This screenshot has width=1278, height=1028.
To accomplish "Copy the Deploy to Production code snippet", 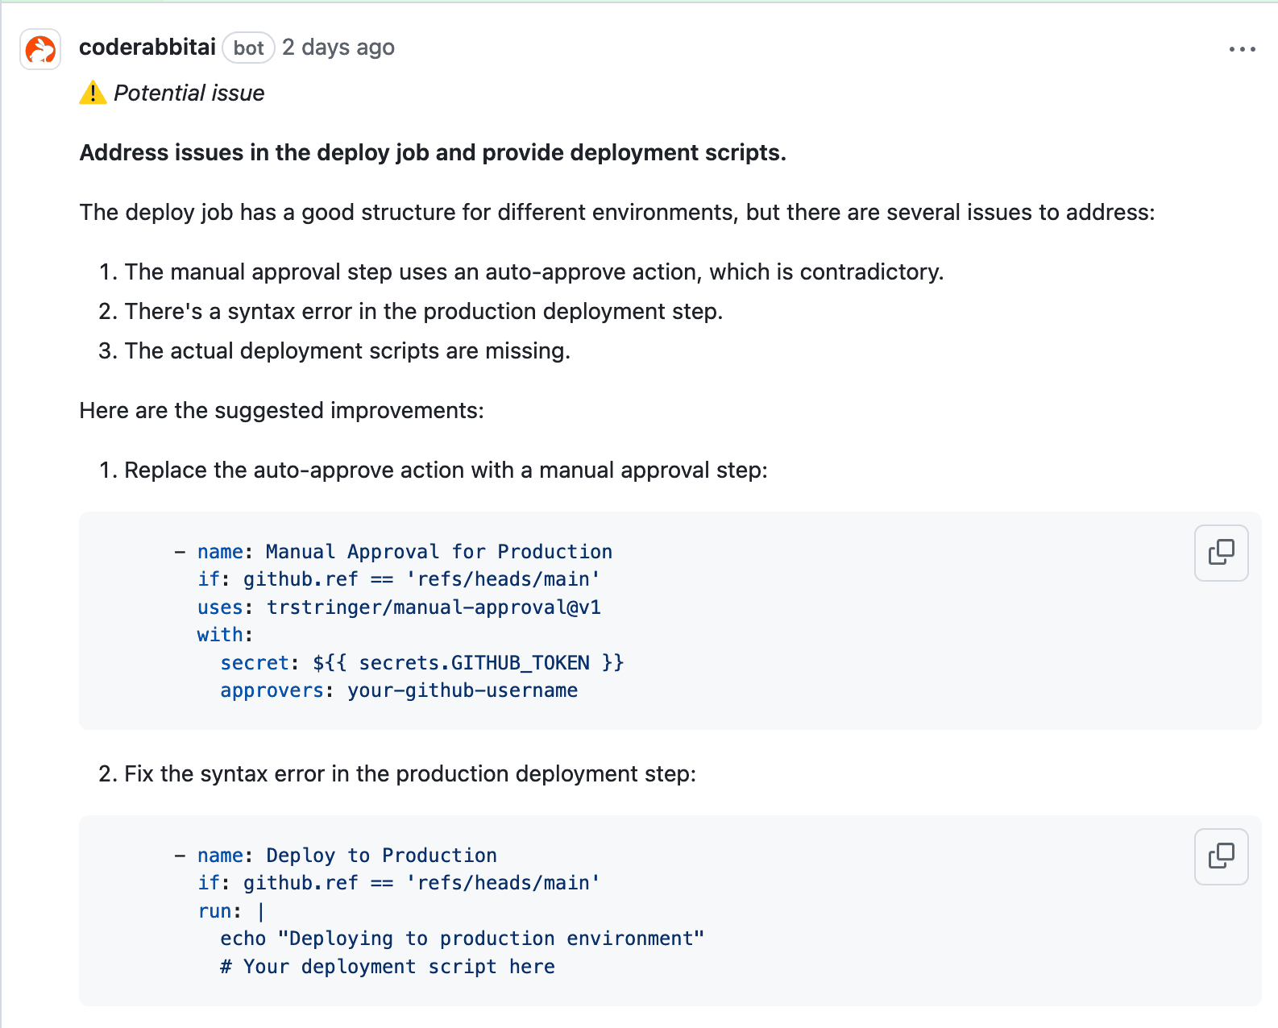I will (1221, 856).
